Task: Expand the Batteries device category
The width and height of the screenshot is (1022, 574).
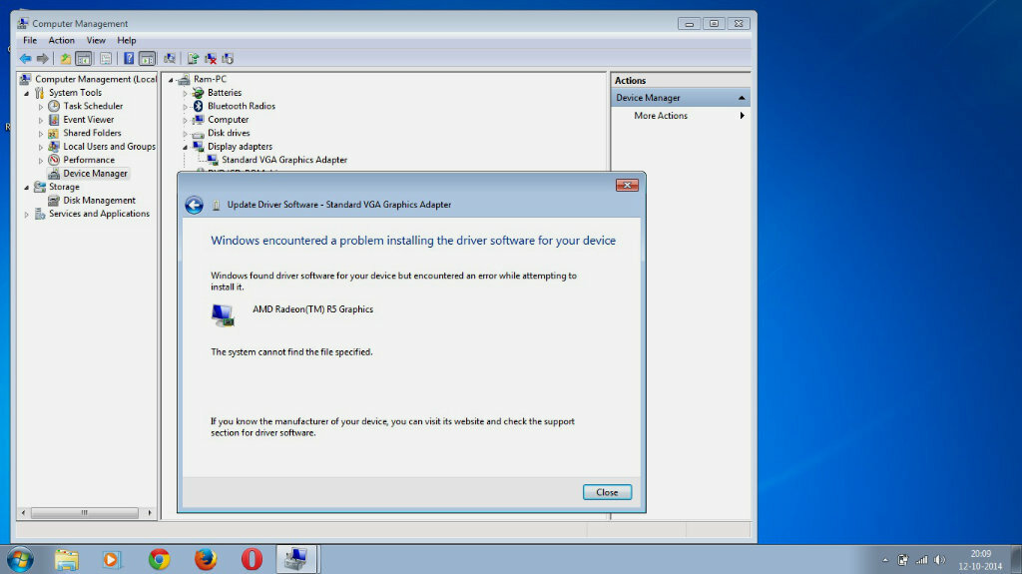Action: click(185, 93)
